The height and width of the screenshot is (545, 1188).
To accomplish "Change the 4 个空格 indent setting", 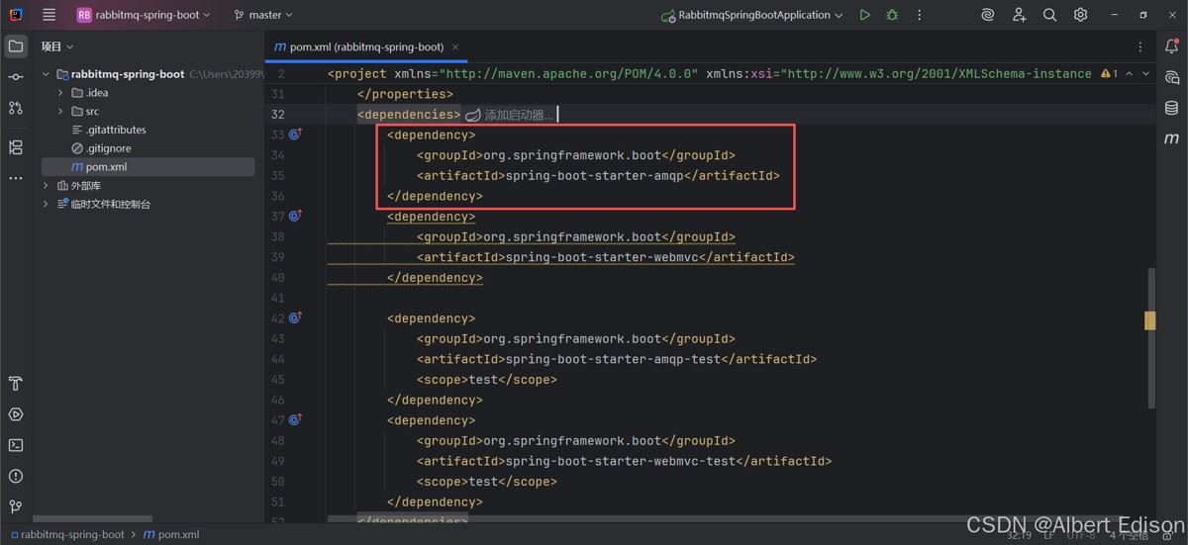I will click(x=1130, y=535).
